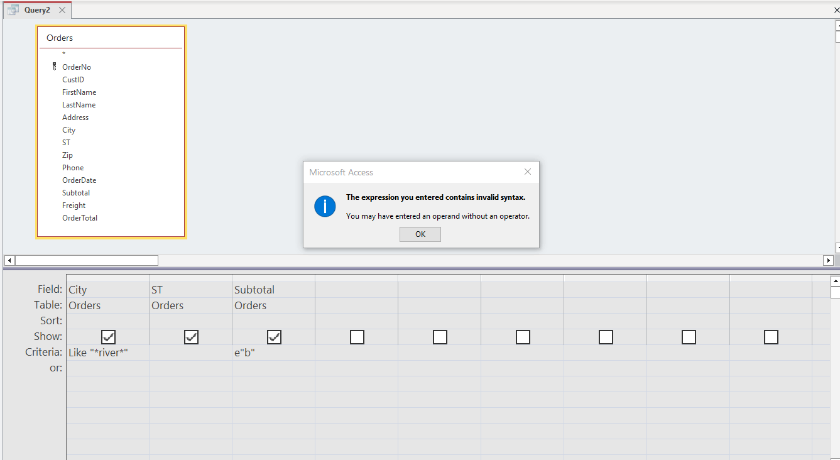Click the blue information icon in dialog
This screenshot has height=460, width=840.
pyautogui.click(x=325, y=206)
